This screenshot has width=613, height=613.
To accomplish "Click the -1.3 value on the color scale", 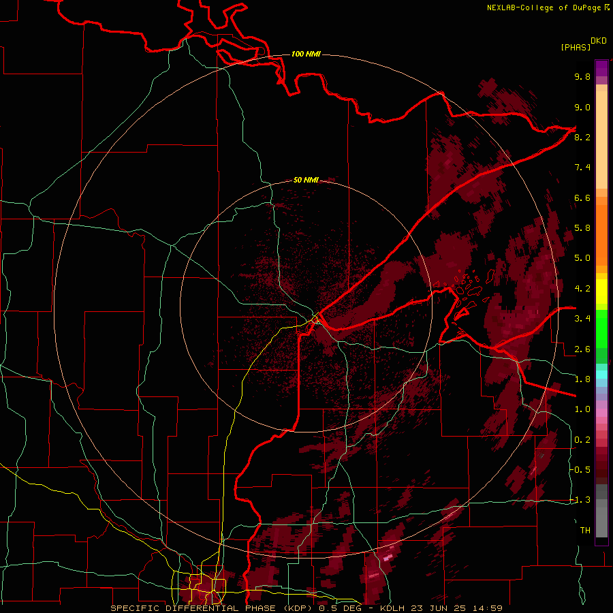I will pyautogui.click(x=580, y=500).
